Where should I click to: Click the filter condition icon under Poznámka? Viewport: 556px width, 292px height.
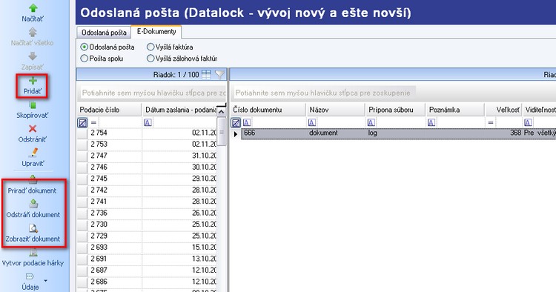(x=431, y=122)
